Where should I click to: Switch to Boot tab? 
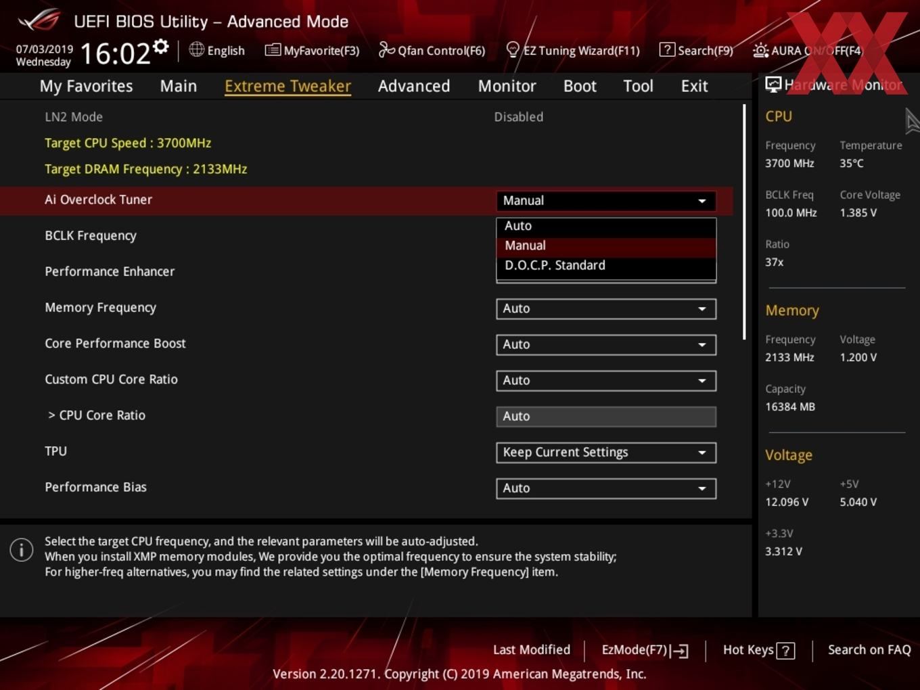click(x=580, y=86)
